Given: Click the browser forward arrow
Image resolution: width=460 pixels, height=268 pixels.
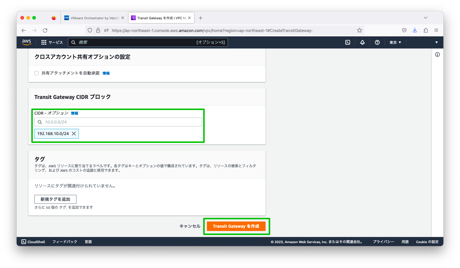Looking at the screenshot, I should click(34, 30).
